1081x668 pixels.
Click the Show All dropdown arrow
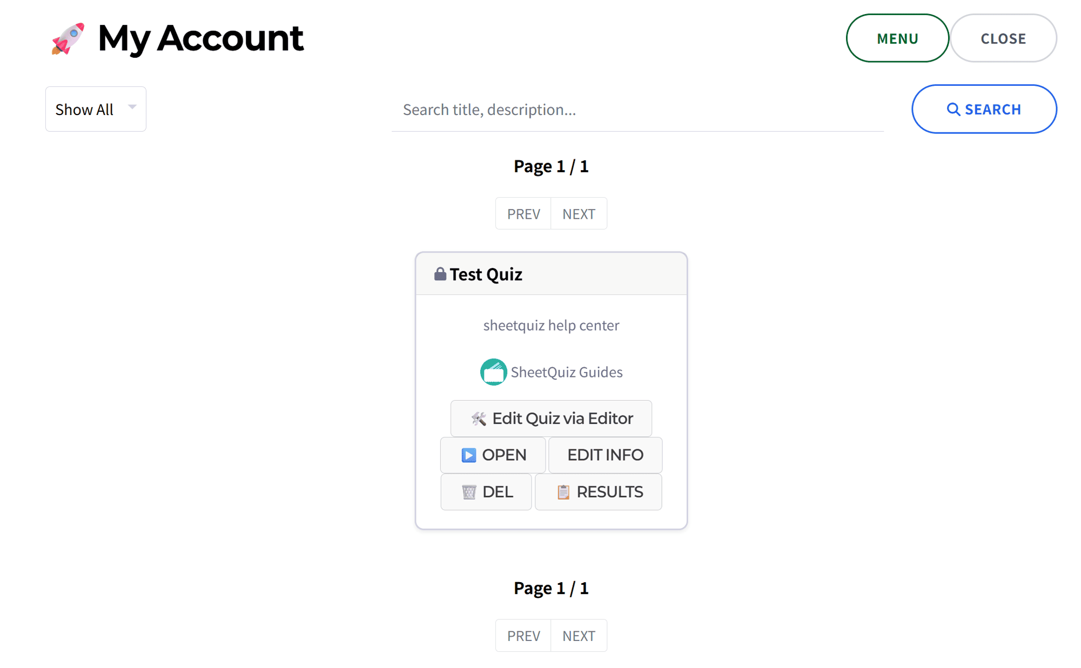132,107
